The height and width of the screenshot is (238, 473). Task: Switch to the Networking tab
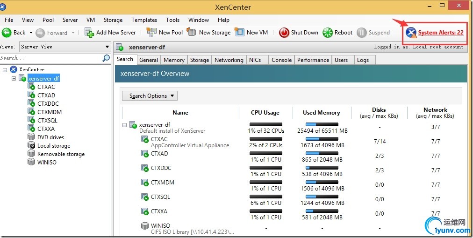229,60
